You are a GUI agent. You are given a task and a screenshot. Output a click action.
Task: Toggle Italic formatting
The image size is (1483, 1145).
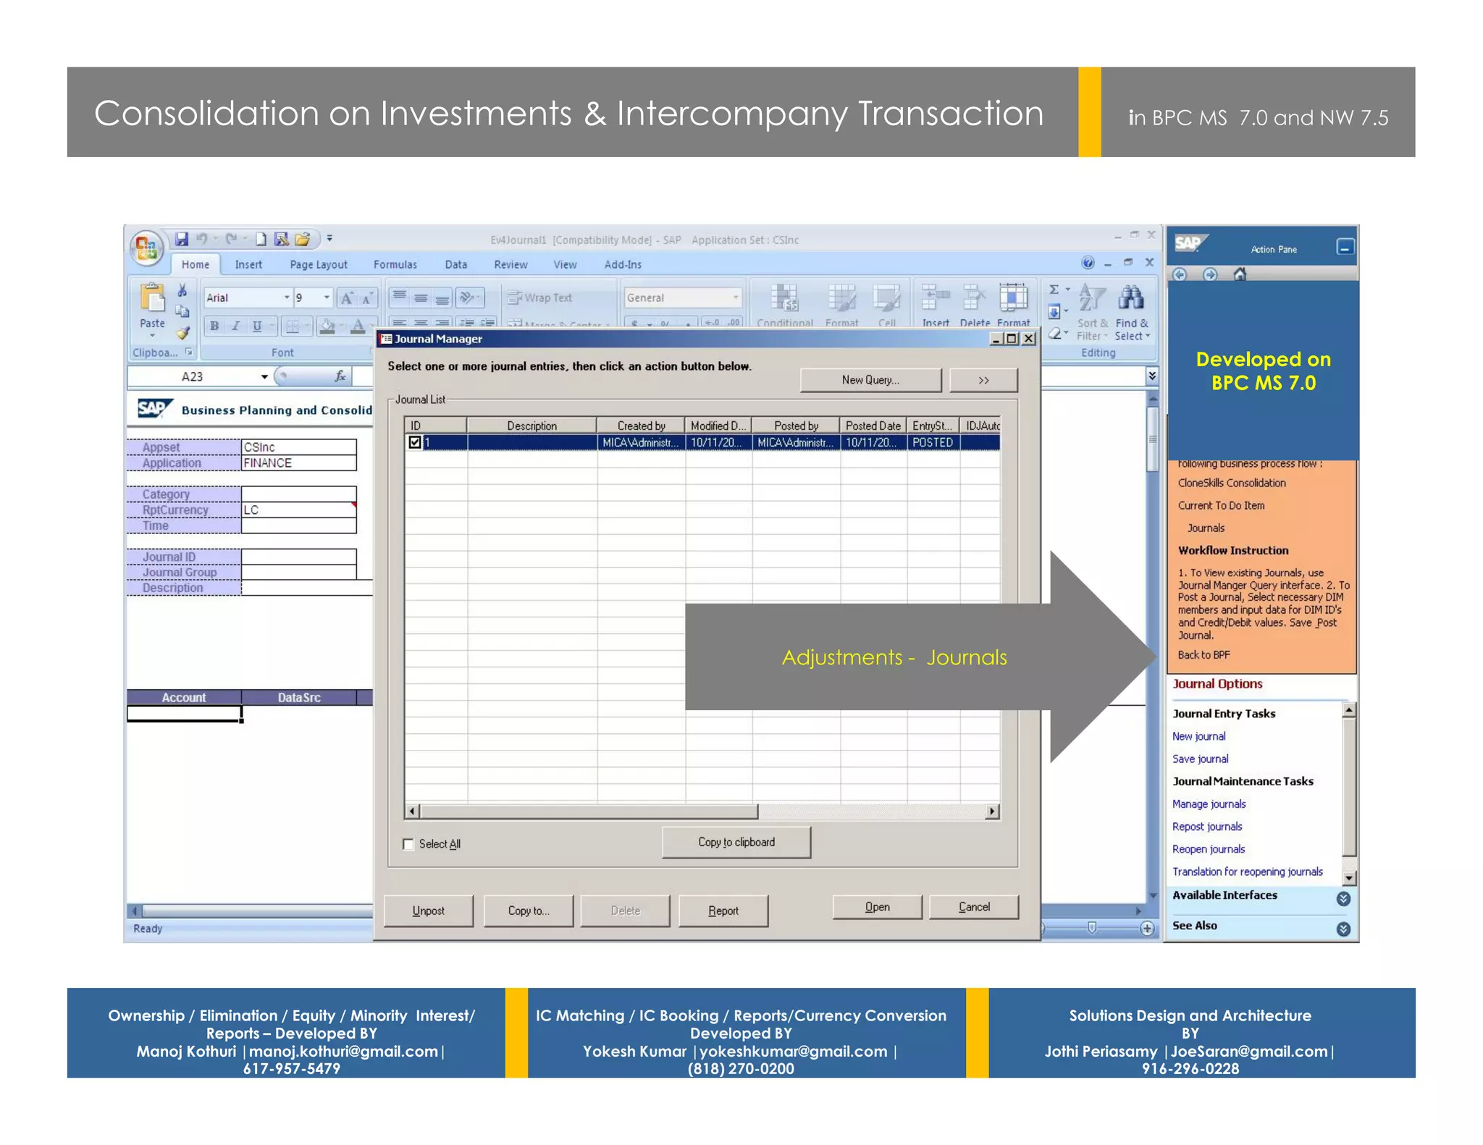click(x=235, y=326)
